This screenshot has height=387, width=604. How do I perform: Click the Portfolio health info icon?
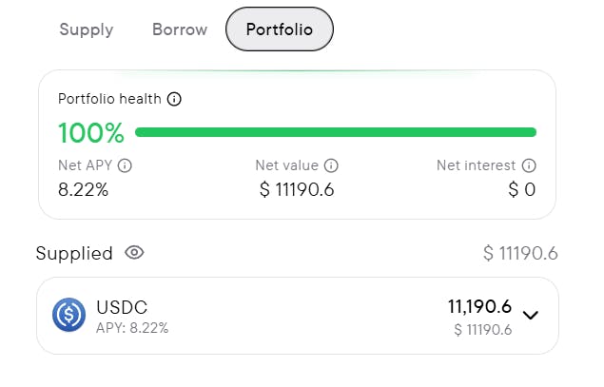(174, 99)
